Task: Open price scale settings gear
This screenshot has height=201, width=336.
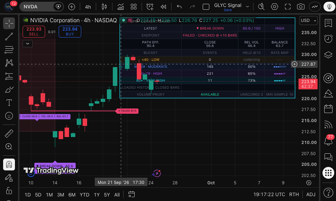Action: 309,183
